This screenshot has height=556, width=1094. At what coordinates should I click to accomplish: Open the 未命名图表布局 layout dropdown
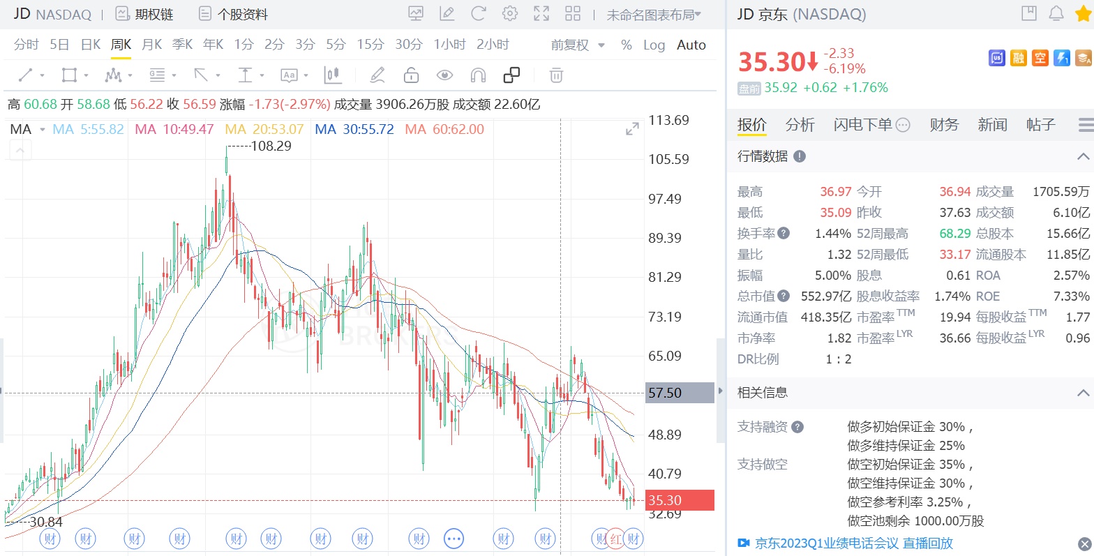click(654, 15)
